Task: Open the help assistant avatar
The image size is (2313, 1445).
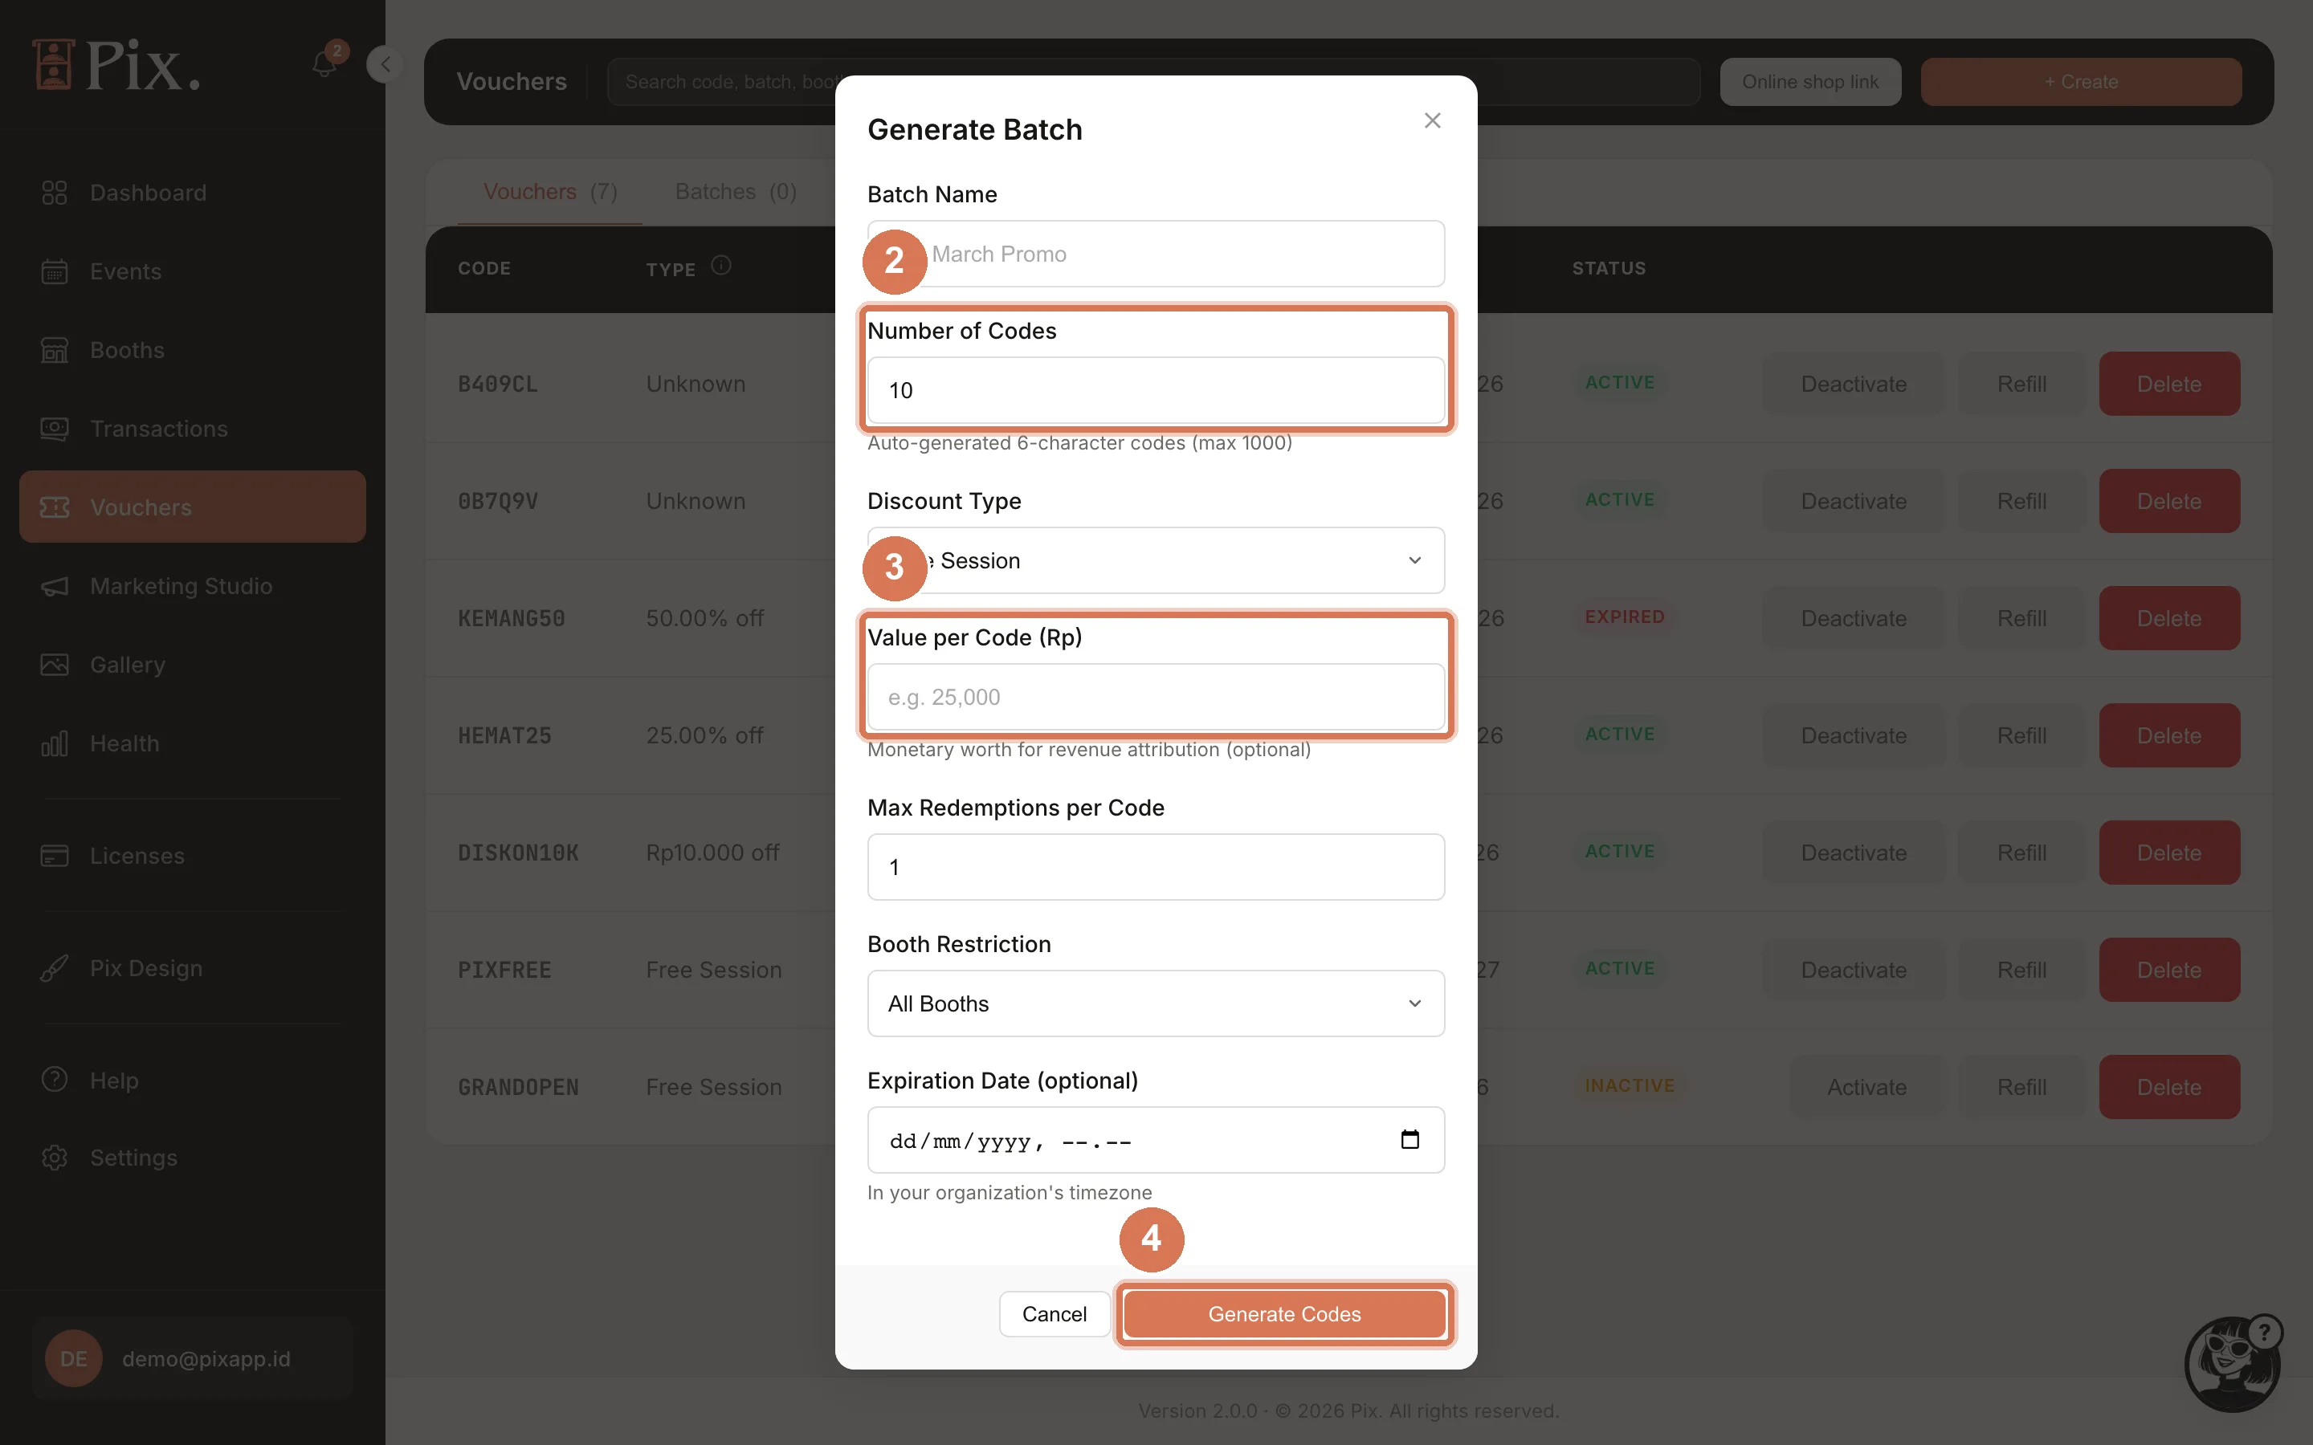Action: coord(2233,1363)
